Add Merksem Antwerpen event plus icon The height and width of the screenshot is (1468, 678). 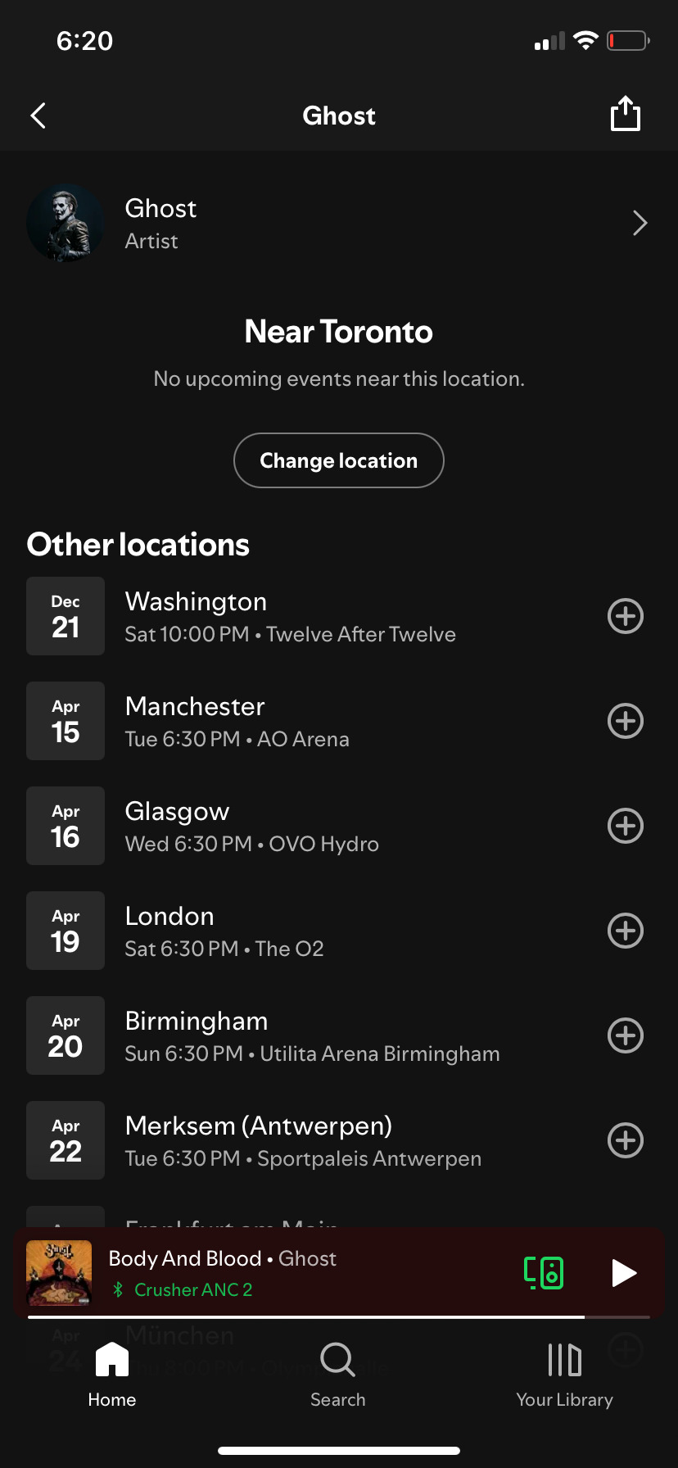pos(626,1140)
